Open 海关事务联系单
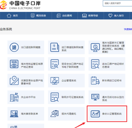 click(x=26, y=114)
